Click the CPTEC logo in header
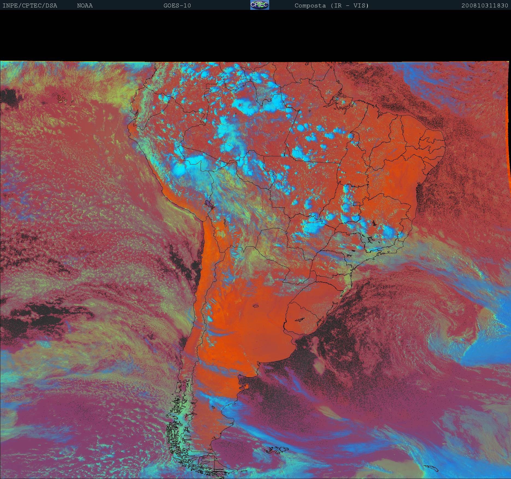 pyautogui.click(x=259, y=5)
